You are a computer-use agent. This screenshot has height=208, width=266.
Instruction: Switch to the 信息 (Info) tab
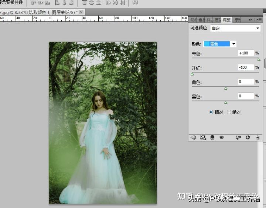tap(218, 20)
